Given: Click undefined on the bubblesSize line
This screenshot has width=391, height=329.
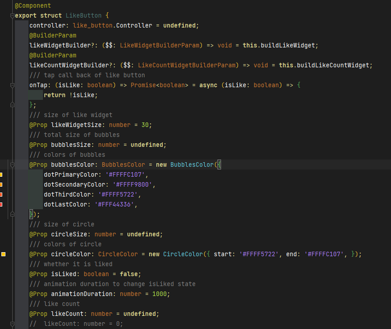Looking at the screenshot, I should pyautogui.click(x=146, y=145).
